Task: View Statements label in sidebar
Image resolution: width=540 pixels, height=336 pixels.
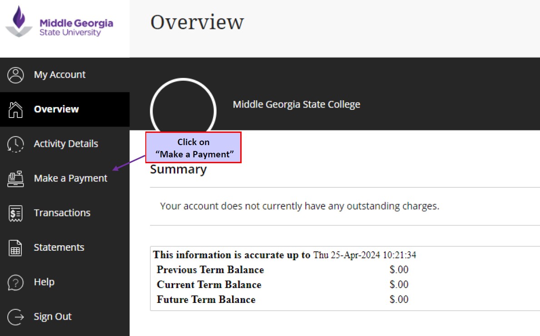Action: coord(59,247)
